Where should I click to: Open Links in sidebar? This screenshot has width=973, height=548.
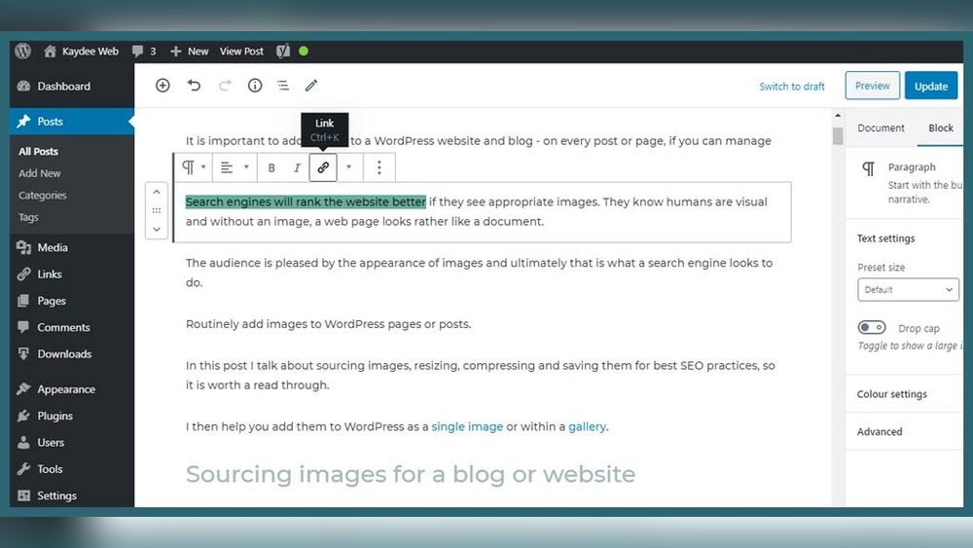(x=71, y=274)
